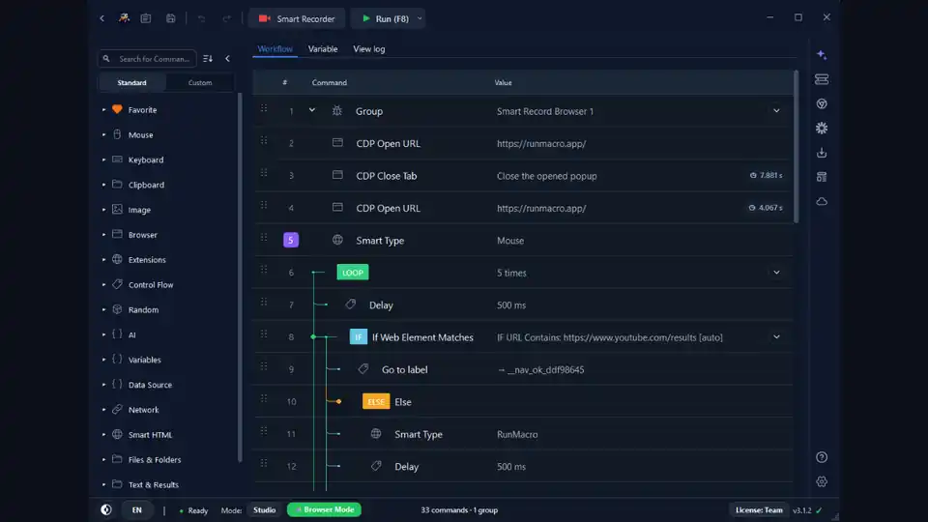Image resolution: width=928 pixels, height=522 pixels.
Task: Select the Smart HTML category
Action: click(x=150, y=435)
